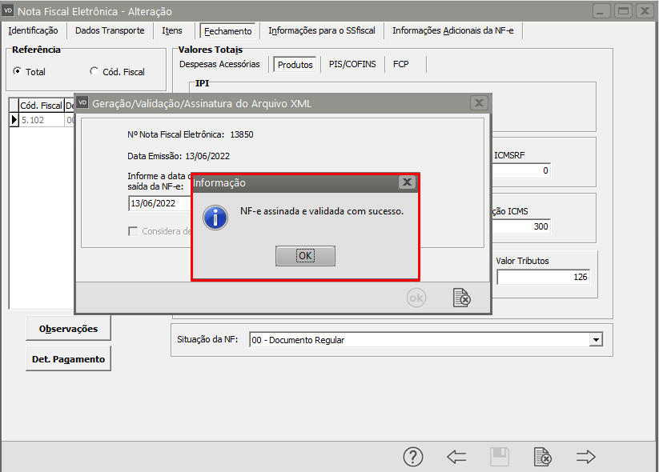Click the blue information icon in message box
Screen dimensions: 659x472
(x=215, y=218)
